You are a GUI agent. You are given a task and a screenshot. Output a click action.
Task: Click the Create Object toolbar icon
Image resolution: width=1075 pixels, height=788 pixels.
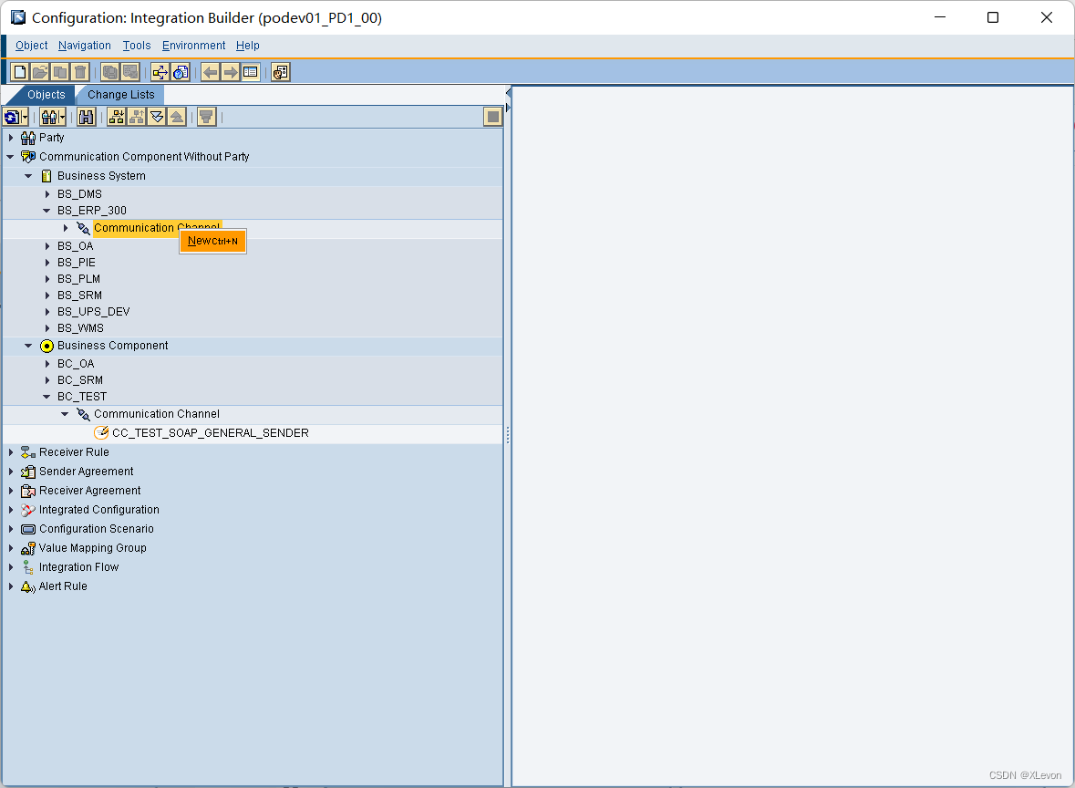[20, 72]
